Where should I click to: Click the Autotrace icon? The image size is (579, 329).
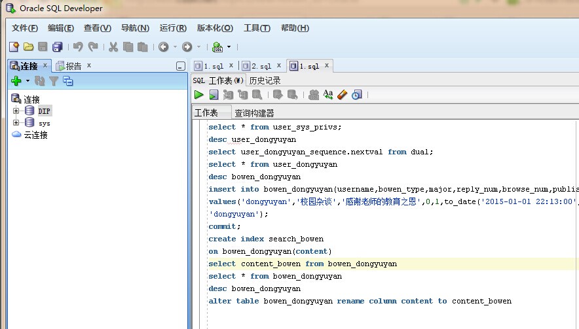(x=242, y=95)
